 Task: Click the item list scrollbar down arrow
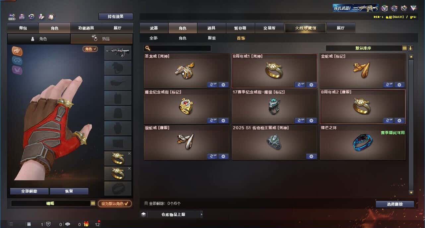pos(411,192)
